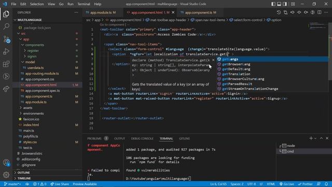Click the notifications bell in status bar
This screenshot has width=332, height=187.
326,184
